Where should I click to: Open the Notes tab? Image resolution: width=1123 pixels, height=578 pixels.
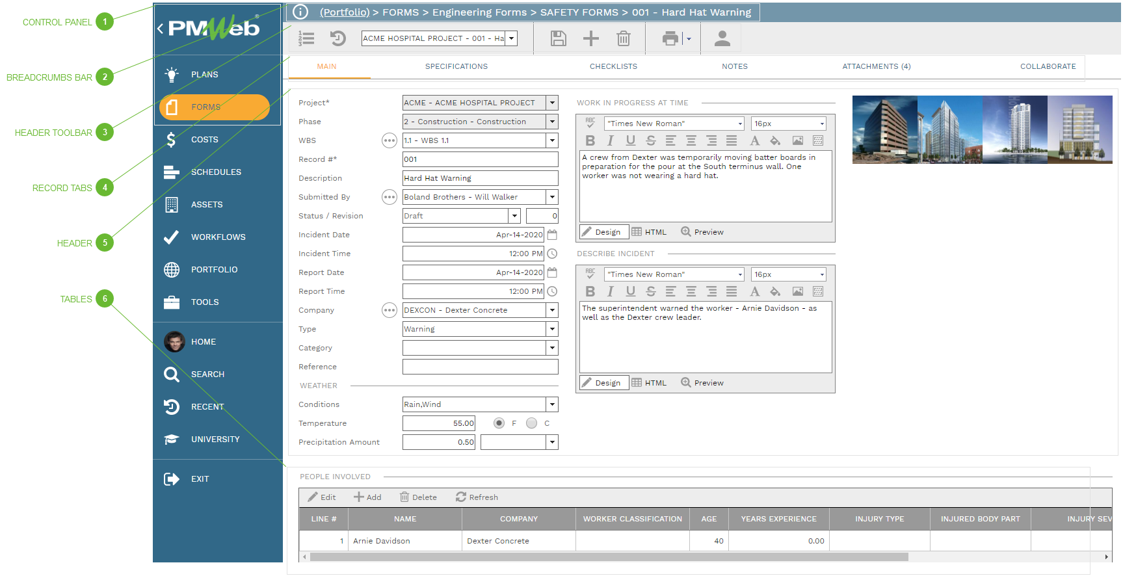point(734,66)
